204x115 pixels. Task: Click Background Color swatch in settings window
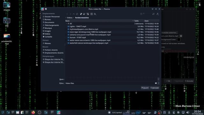pyautogui.click(x=178, y=39)
